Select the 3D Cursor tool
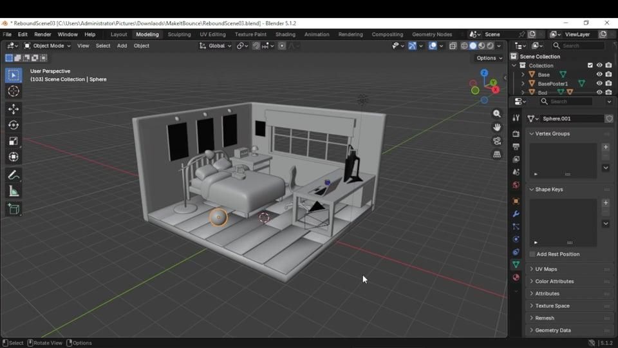The image size is (618, 348). tap(14, 91)
